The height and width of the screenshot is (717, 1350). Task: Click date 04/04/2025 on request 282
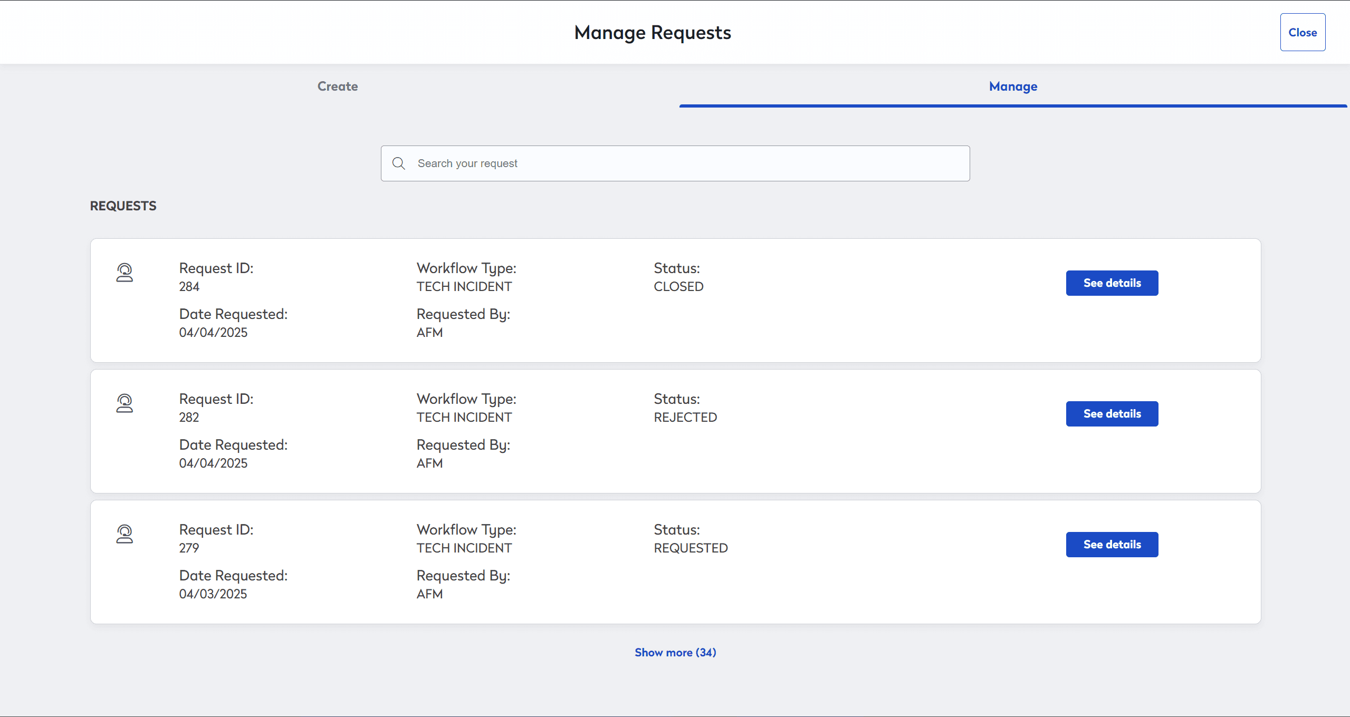tap(213, 463)
